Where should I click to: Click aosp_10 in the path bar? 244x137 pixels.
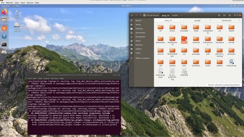(x=165, y=16)
